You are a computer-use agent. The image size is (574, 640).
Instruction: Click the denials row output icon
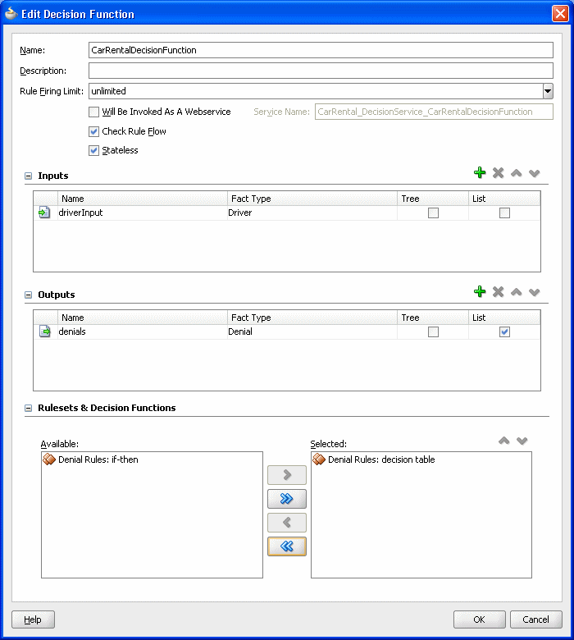(x=44, y=331)
